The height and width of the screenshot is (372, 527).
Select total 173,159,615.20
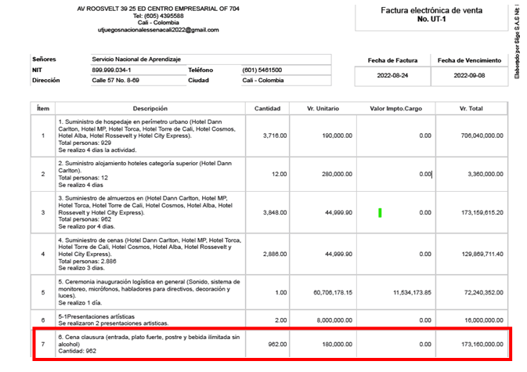coord(482,213)
